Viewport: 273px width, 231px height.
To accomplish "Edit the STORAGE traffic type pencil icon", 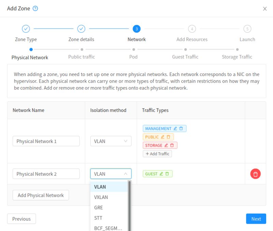I will [x=166, y=145].
